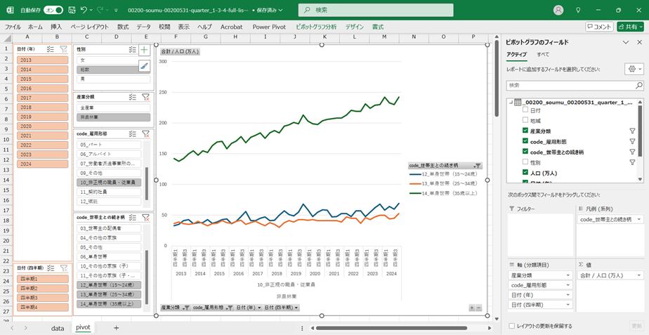Toggle the 自動保存 autosave switch

[x=53, y=11]
